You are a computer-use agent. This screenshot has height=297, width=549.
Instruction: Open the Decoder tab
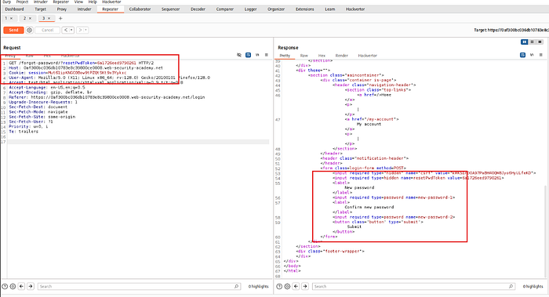pyautogui.click(x=198, y=9)
